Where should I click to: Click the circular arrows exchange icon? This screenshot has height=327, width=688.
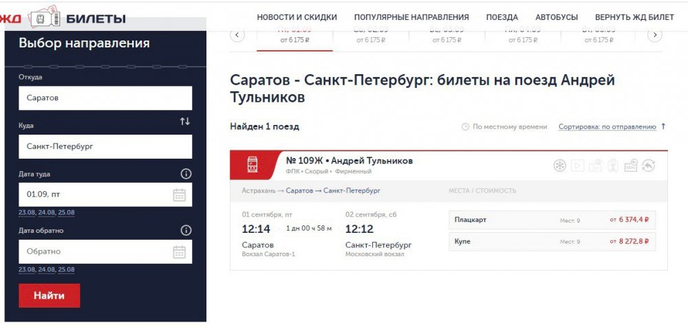[x=648, y=166]
